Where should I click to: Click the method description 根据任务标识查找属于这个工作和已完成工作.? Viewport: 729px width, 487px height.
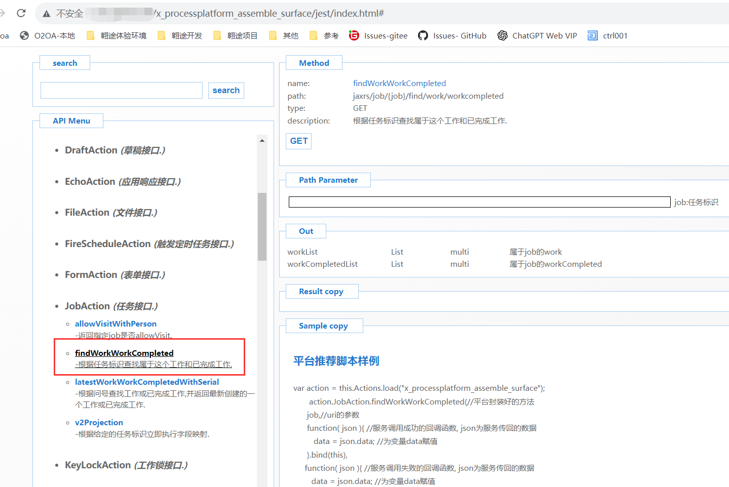coord(430,121)
